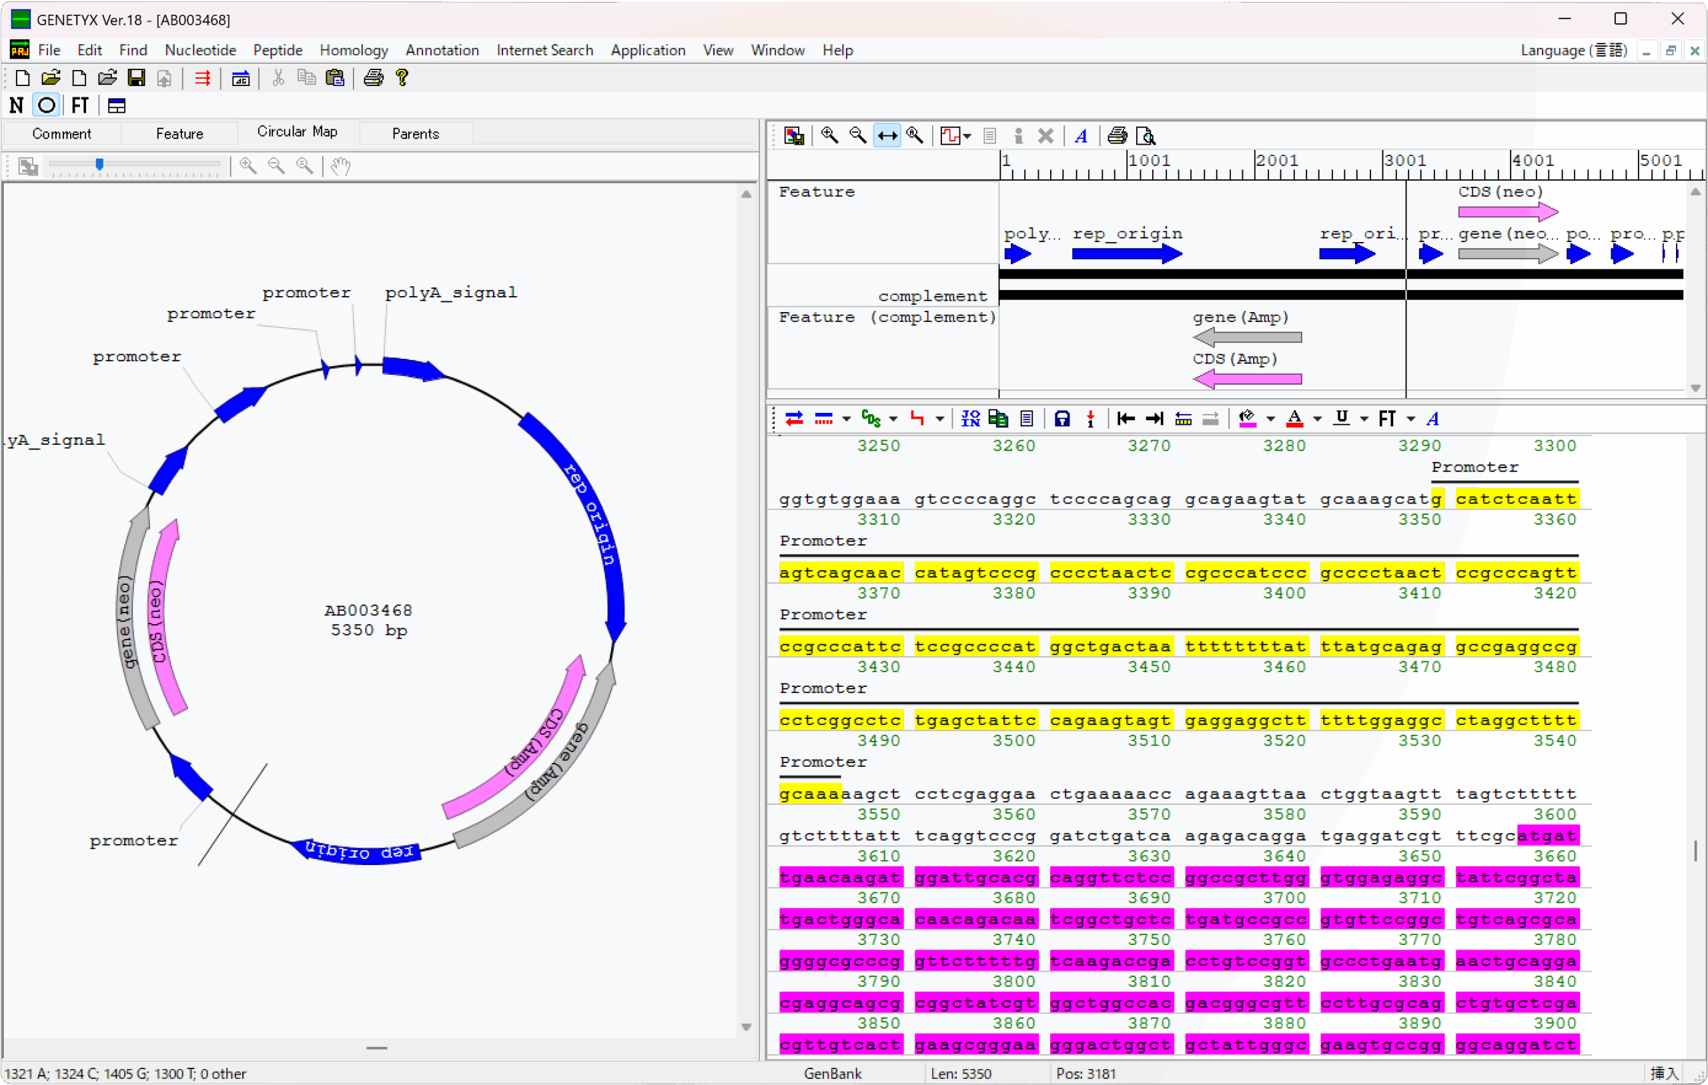Click the save map image icon

[x=794, y=135]
